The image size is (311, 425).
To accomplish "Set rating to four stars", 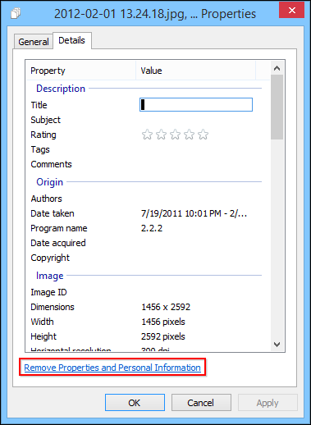I will pyautogui.click(x=189, y=135).
